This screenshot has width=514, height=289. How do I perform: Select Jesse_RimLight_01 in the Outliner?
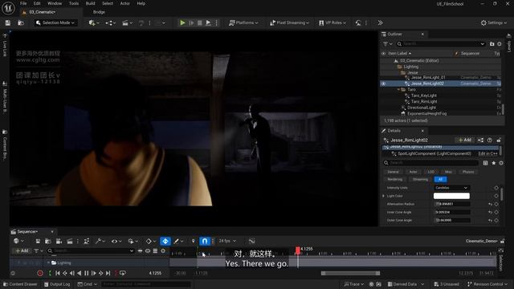point(428,78)
